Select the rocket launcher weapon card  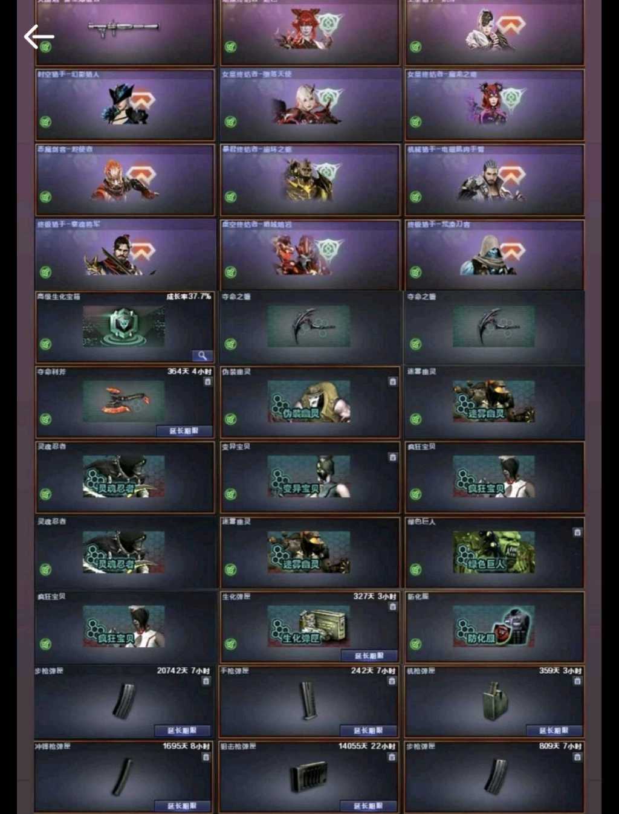pos(125,31)
